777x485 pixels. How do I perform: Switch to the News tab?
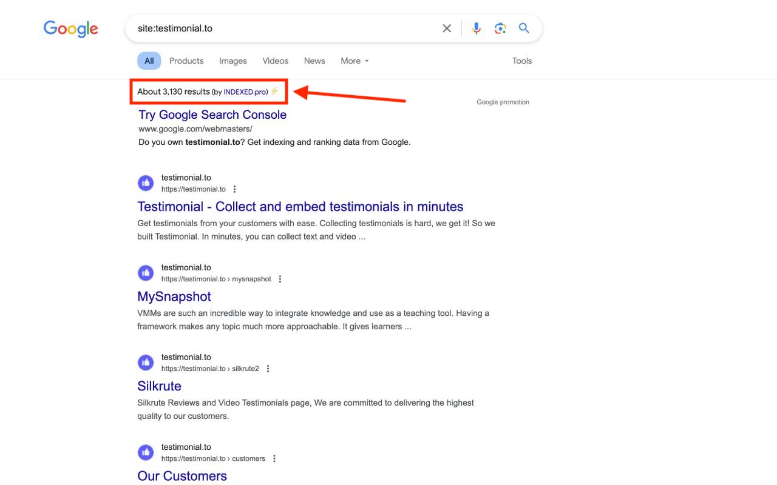(x=314, y=61)
